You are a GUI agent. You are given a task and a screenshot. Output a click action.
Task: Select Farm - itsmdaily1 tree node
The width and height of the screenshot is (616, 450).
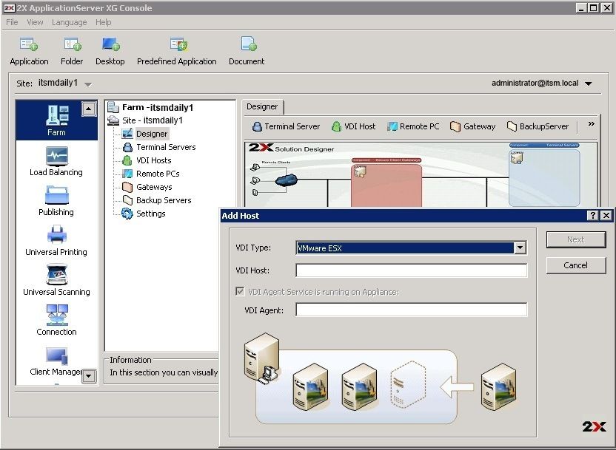pyautogui.click(x=150, y=107)
